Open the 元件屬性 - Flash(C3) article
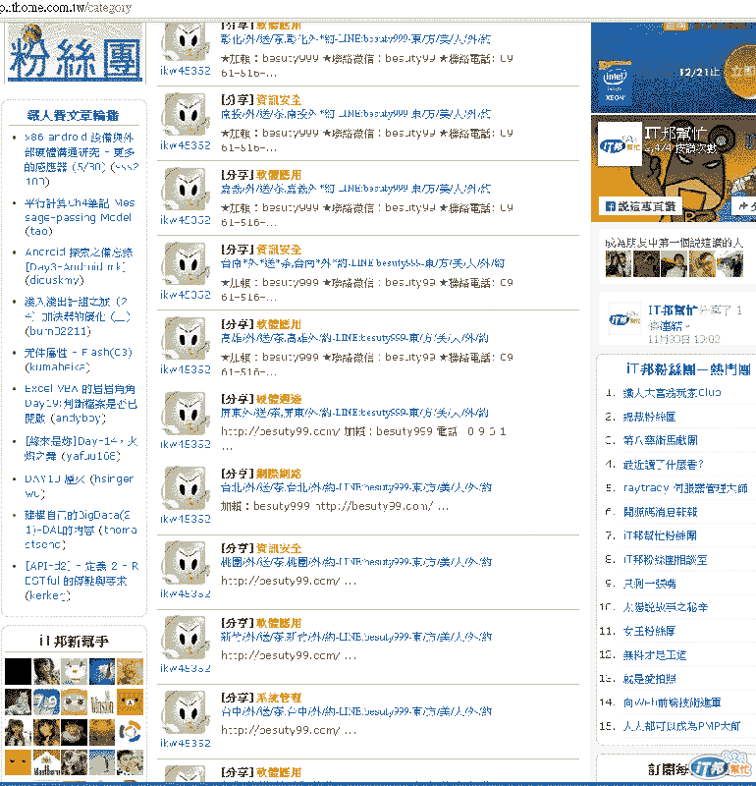 pos(79,360)
